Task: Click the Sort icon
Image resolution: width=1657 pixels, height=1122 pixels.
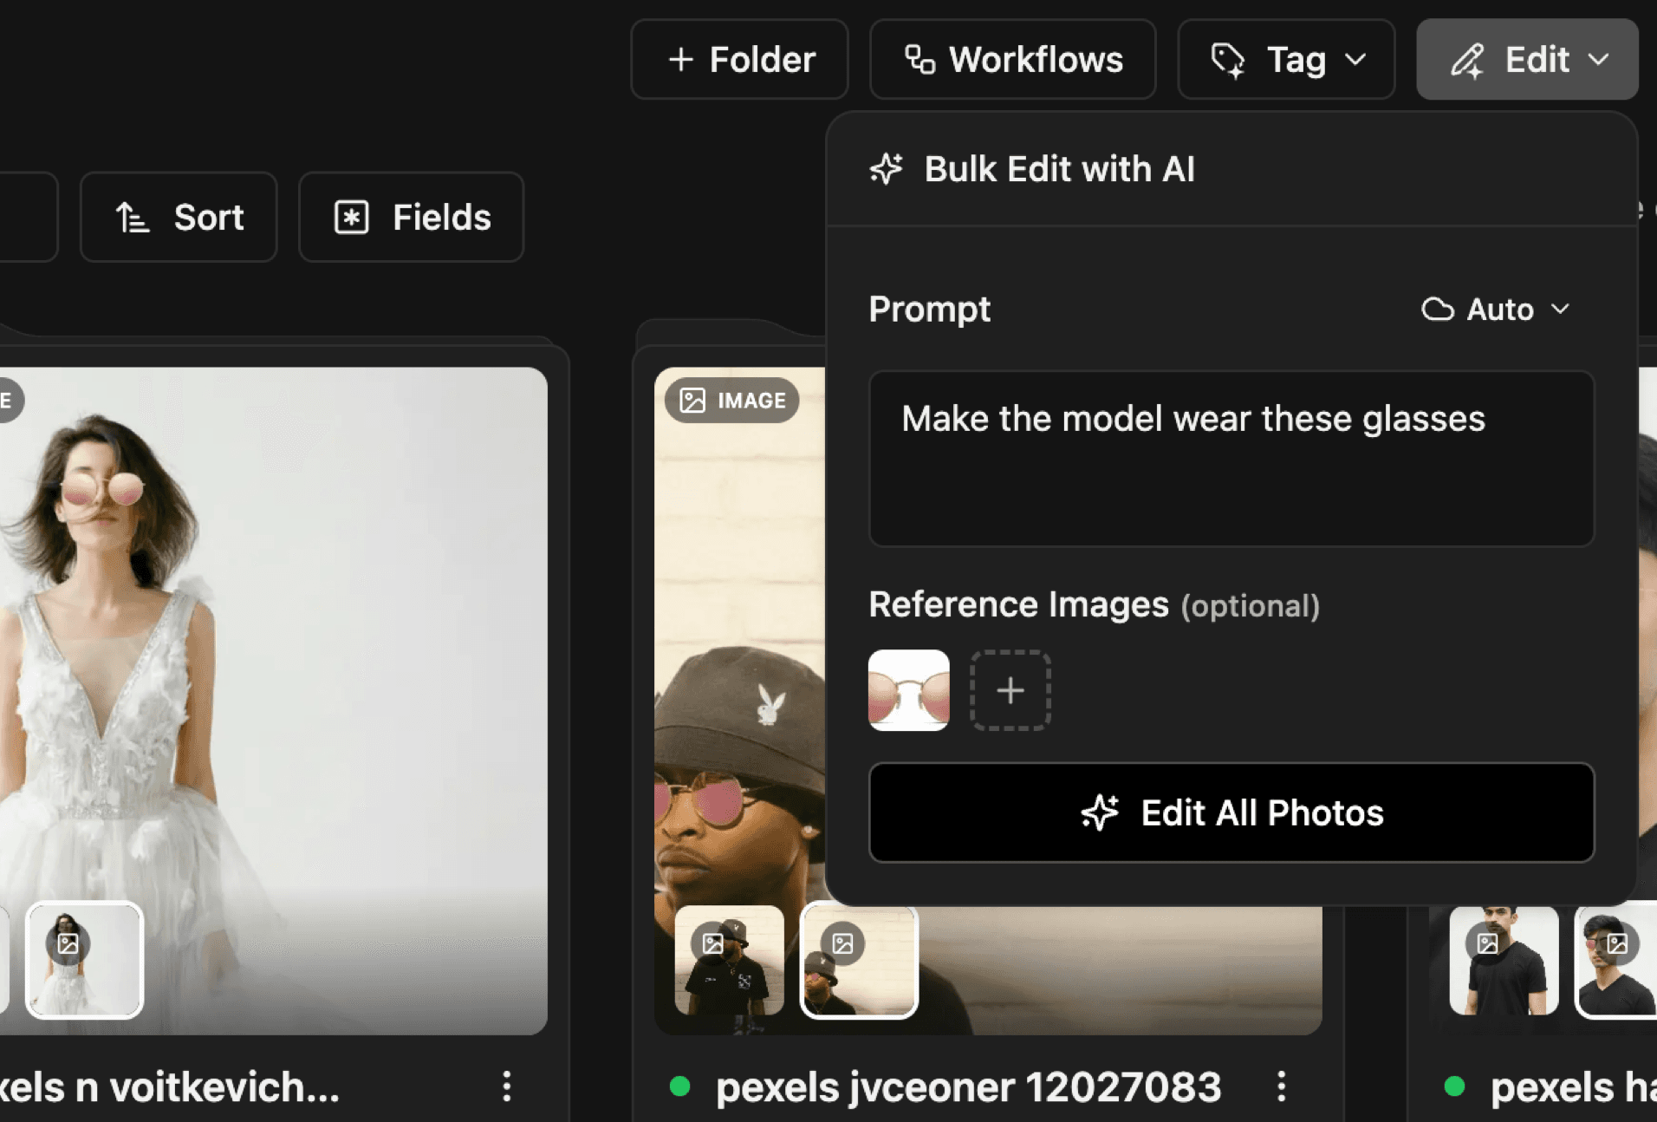Action: coord(131,218)
